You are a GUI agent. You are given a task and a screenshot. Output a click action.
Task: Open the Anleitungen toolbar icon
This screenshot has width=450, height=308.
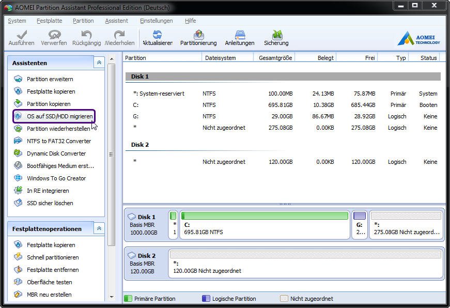(x=240, y=35)
